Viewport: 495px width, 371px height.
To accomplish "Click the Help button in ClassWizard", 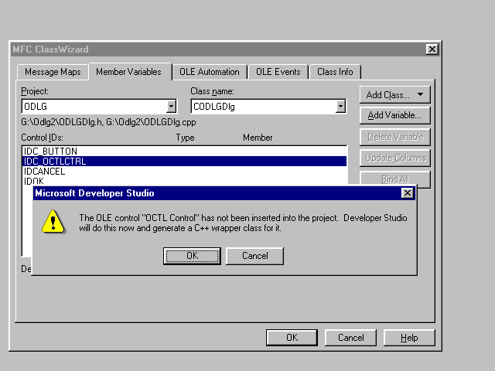I will 408,338.
